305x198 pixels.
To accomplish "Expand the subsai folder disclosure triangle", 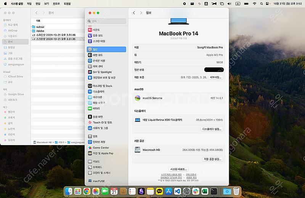I will point(31,27).
